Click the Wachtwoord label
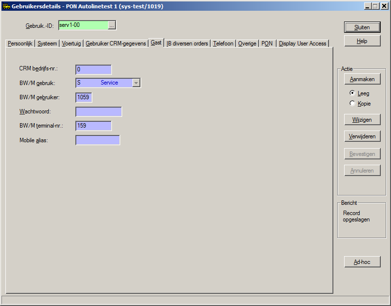 click(x=35, y=111)
